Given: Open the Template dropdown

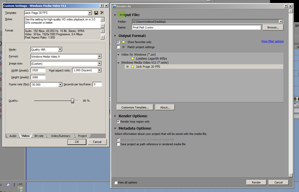Looking at the screenshot, I should tap(90, 13).
